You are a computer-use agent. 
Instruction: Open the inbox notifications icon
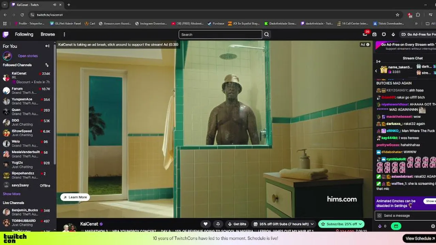(x=374, y=34)
